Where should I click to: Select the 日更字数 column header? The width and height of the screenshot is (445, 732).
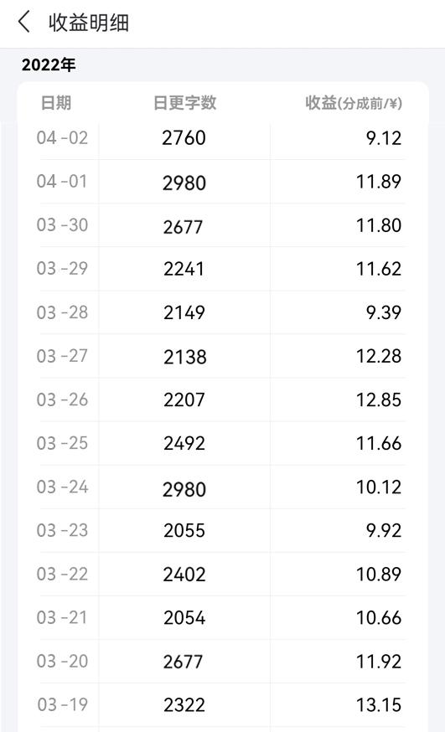185,103
